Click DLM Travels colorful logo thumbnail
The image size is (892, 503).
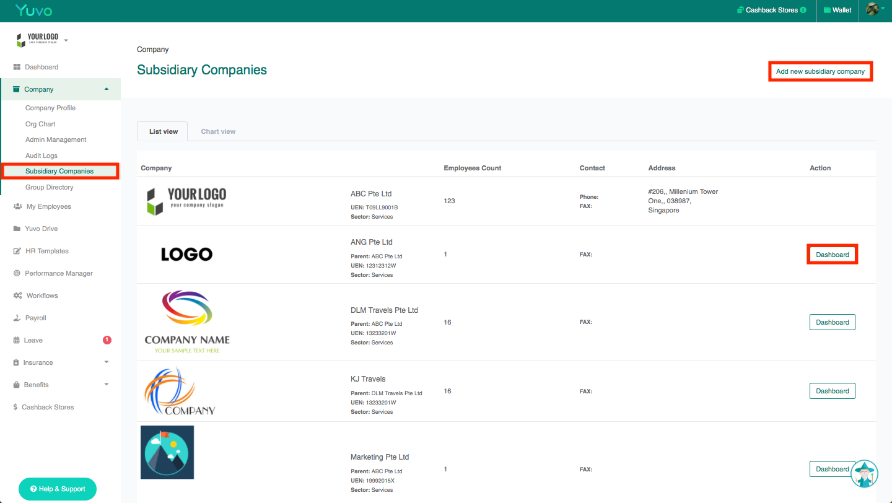[x=187, y=321]
